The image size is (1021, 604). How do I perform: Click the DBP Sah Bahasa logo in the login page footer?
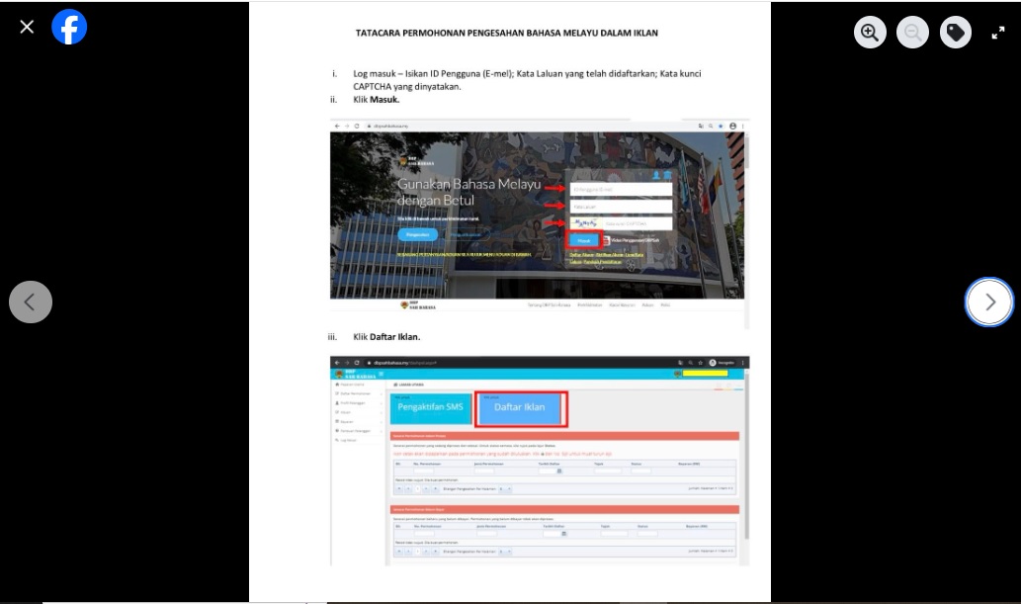tap(417, 306)
